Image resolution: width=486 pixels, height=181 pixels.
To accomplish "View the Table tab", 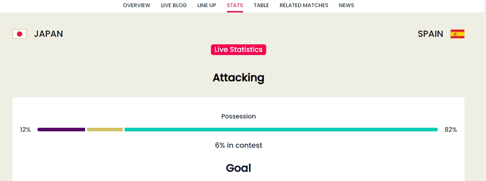I will [261, 5].
